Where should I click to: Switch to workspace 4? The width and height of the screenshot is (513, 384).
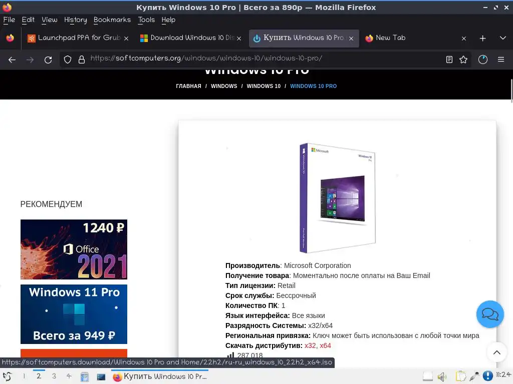click(x=69, y=376)
